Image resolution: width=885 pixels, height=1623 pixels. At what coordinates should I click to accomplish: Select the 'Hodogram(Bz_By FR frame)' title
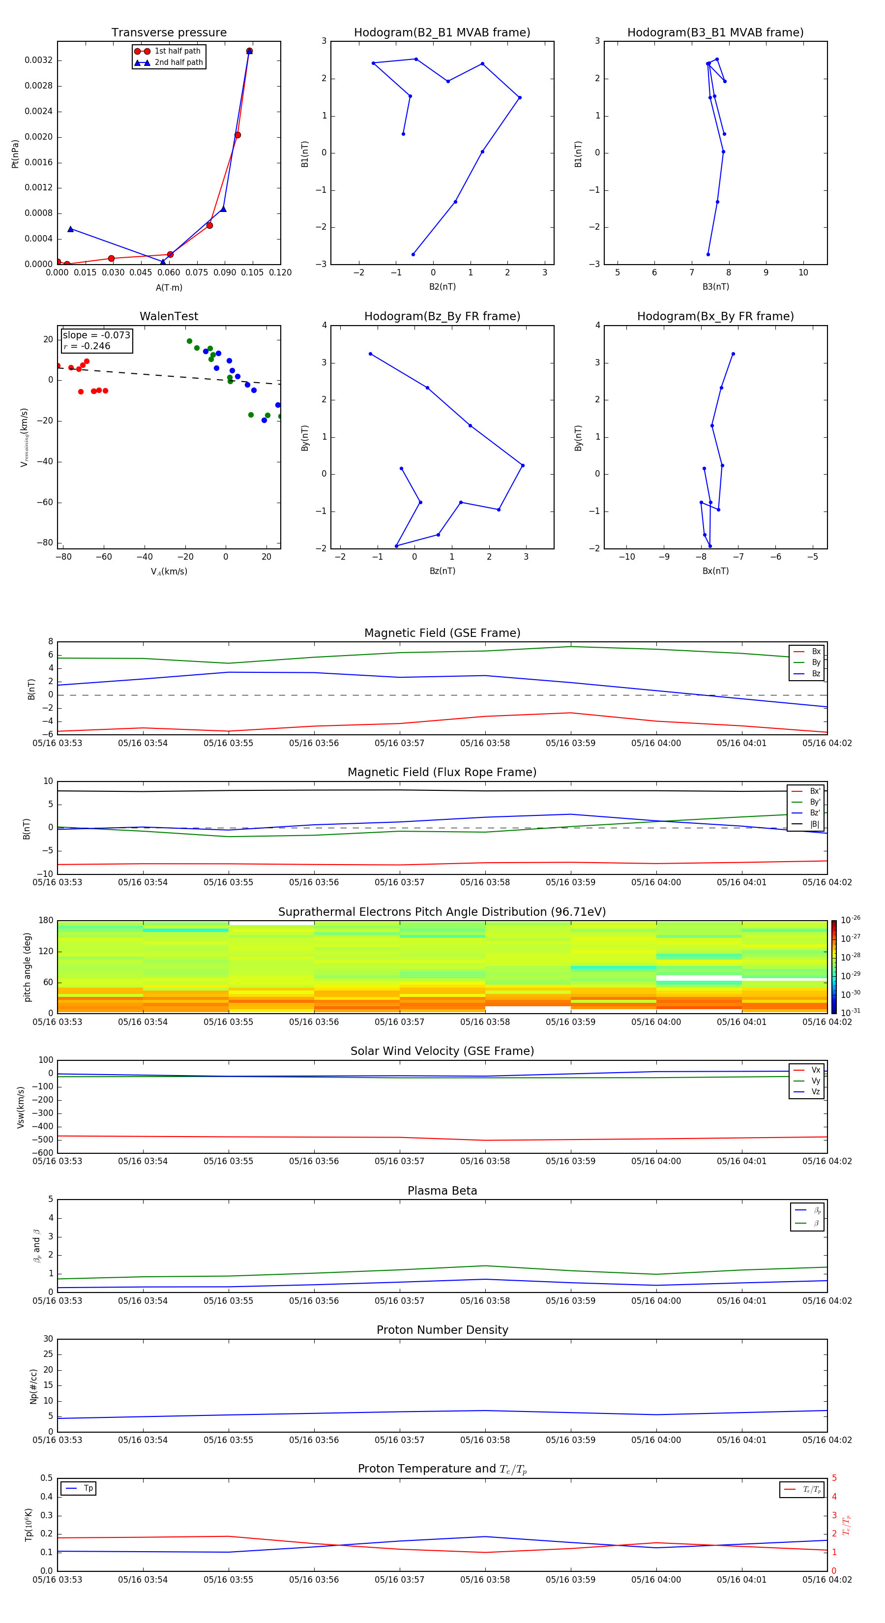pyautogui.click(x=442, y=316)
